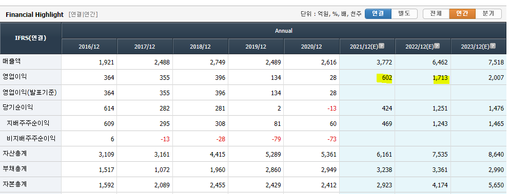Click 당기순이익 value 1,476

pyautogui.click(x=496, y=109)
